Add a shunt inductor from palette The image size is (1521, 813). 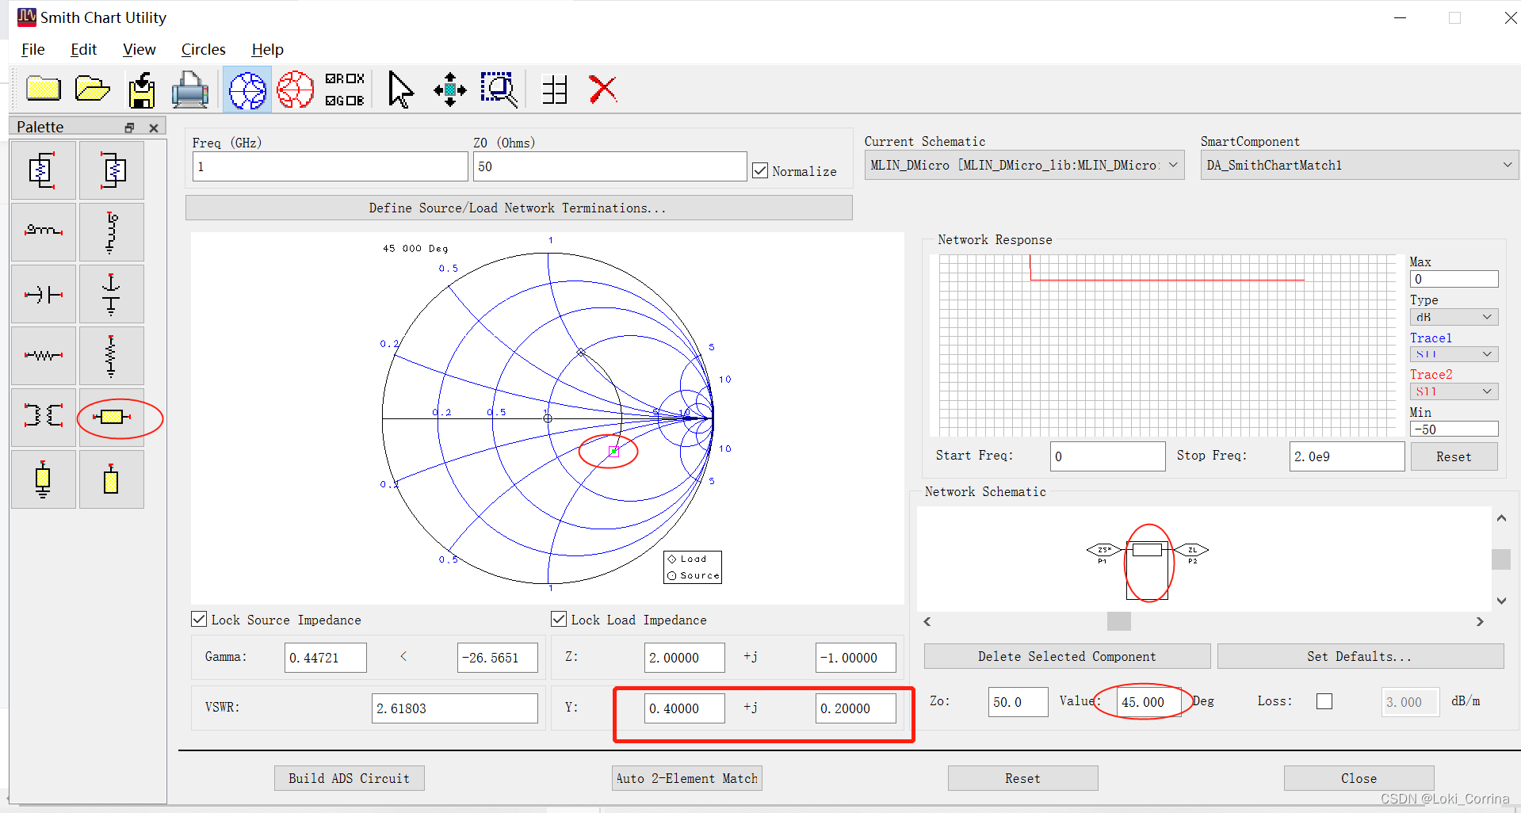pos(112,232)
